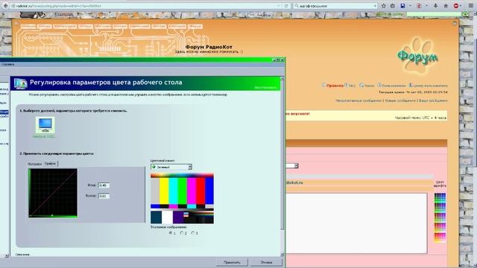Click the scroll-up arrow in NVIDIA panel

click(x=282, y=78)
